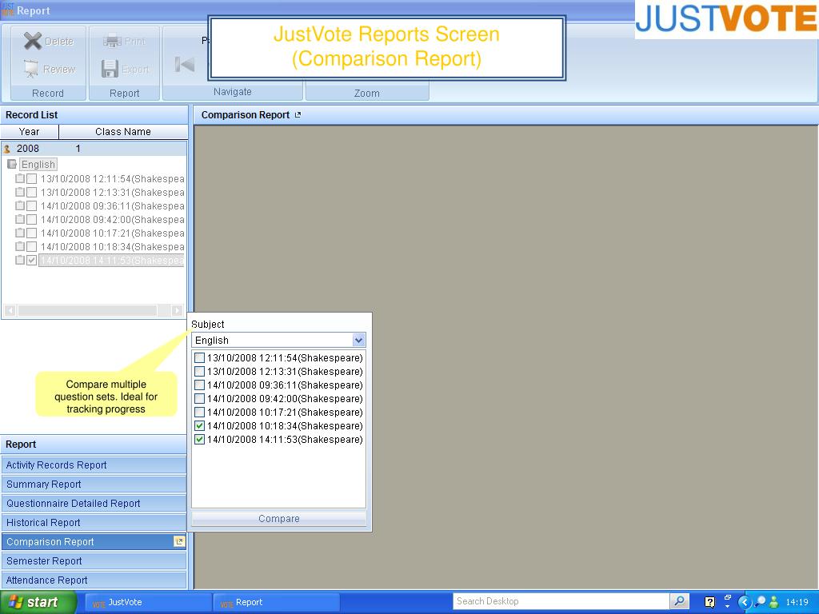Image resolution: width=819 pixels, height=614 pixels.
Task: Open Historical Report
Action: tap(94, 523)
